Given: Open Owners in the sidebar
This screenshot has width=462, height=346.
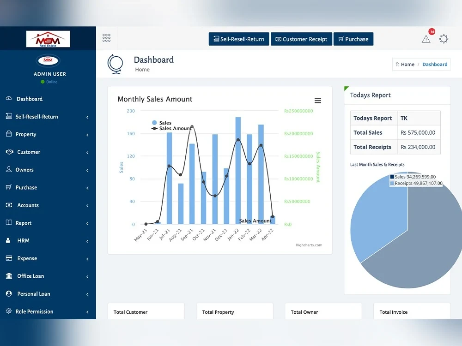Looking at the screenshot, I should tap(24, 170).
